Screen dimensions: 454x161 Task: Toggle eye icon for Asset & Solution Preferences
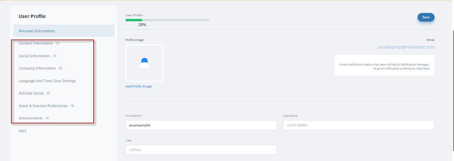pos(72,106)
